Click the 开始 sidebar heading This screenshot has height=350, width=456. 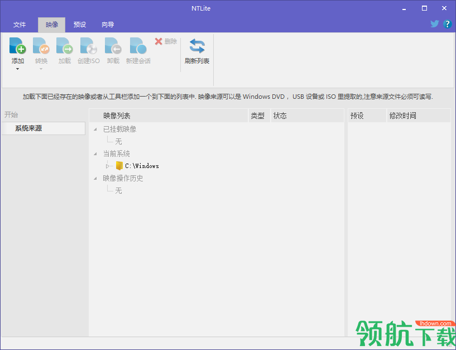[x=11, y=114]
